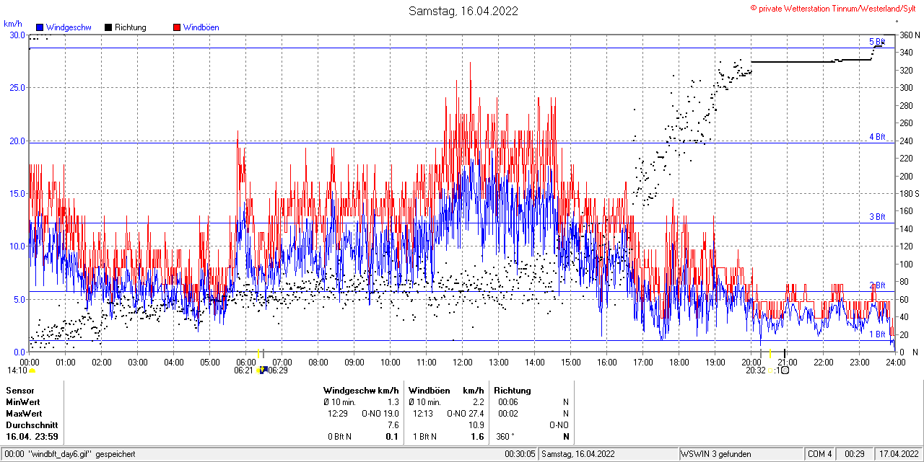The height and width of the screenshot is (462, 924).
Task: Click the Windgeschw km/h column header
Action: point(361,391)
